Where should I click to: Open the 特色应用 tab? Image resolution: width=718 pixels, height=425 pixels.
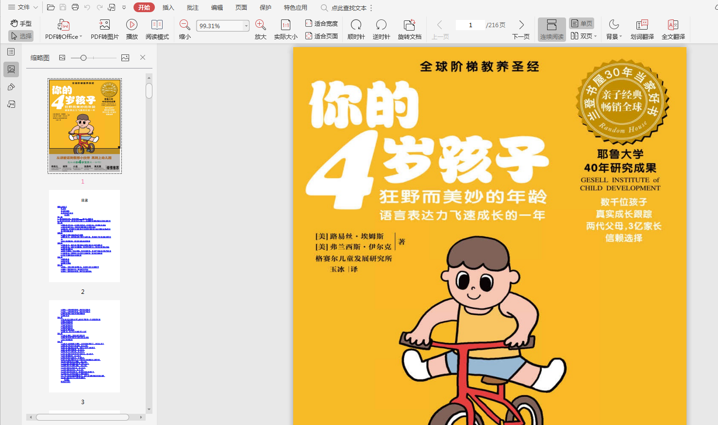point(295,7)
